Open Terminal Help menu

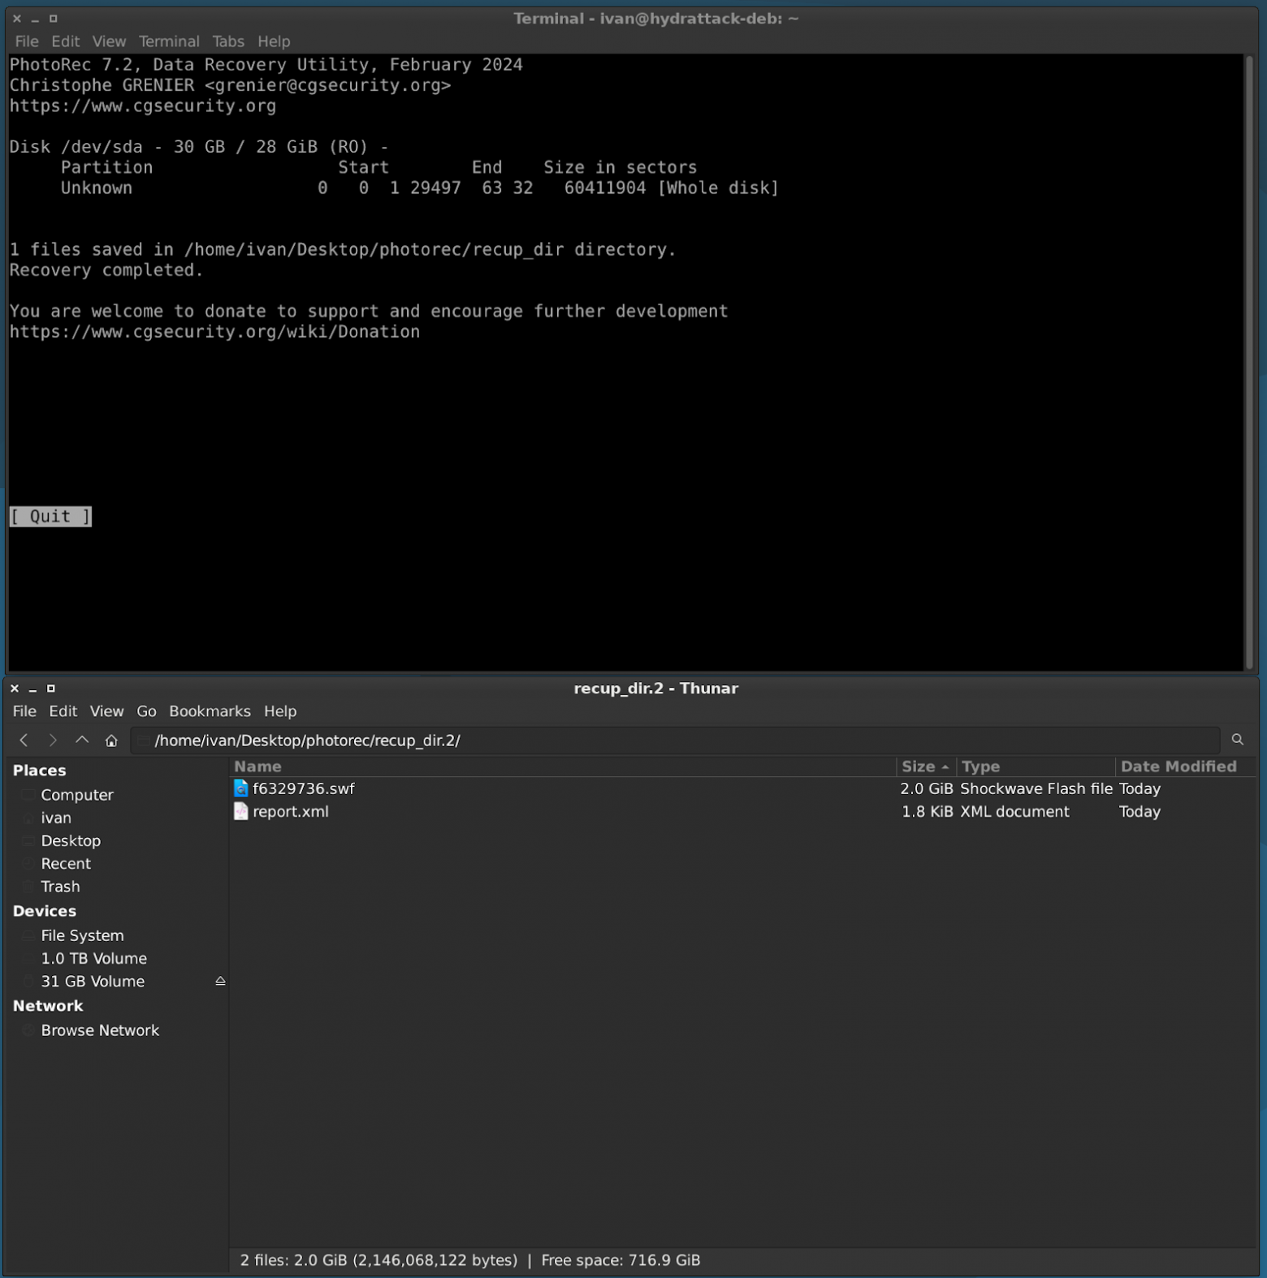(x=274, y=41)
